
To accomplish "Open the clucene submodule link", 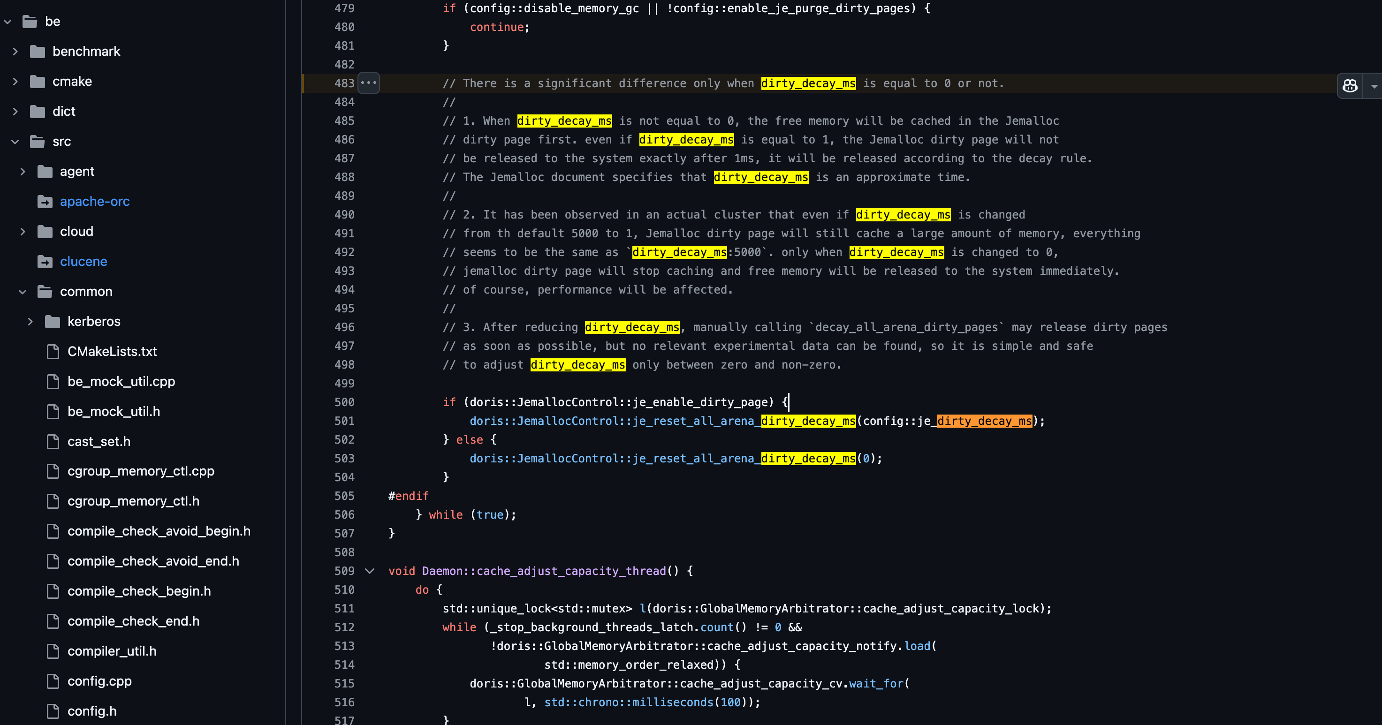I will [x=84, y=262].
